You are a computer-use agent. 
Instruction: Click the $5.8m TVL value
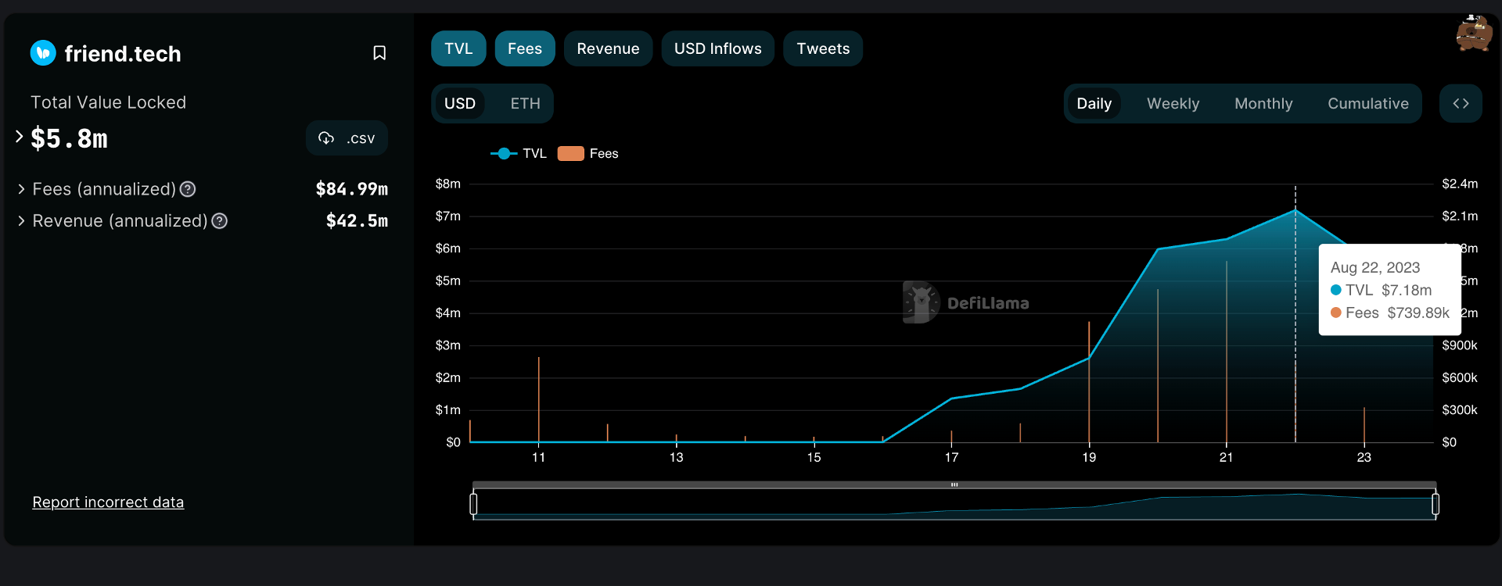click(69, 138)
